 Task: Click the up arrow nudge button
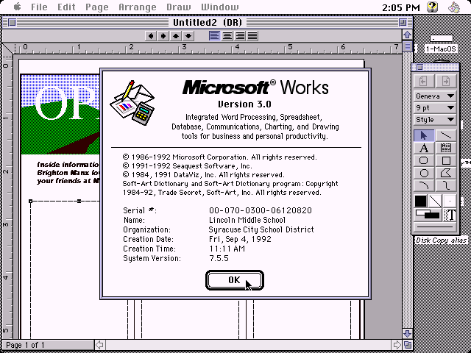(x=176, y=36)
